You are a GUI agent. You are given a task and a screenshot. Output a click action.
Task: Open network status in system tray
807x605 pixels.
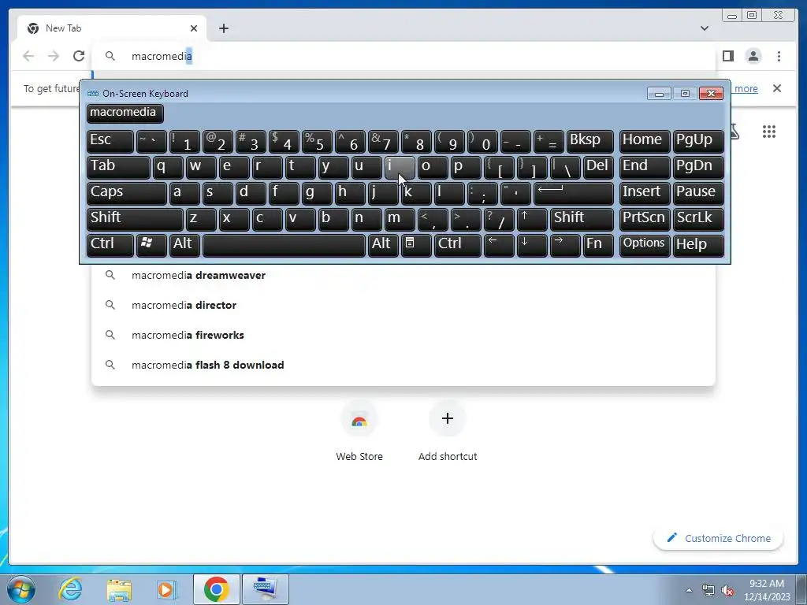[x=708, y=591]
